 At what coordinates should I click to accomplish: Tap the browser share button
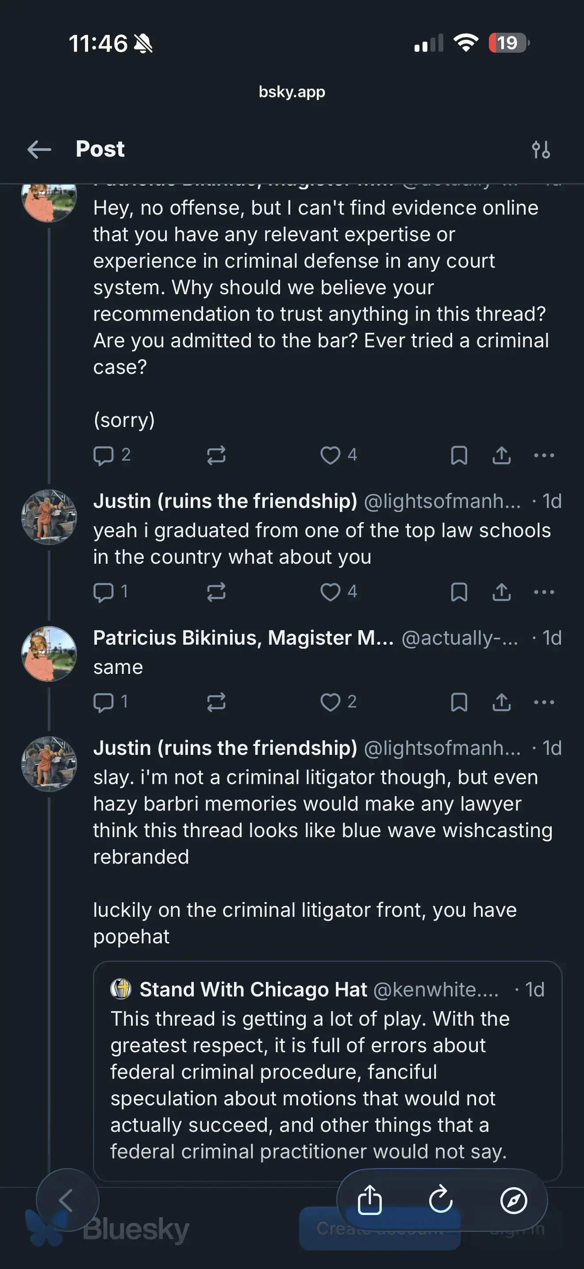pos(370,1200)
